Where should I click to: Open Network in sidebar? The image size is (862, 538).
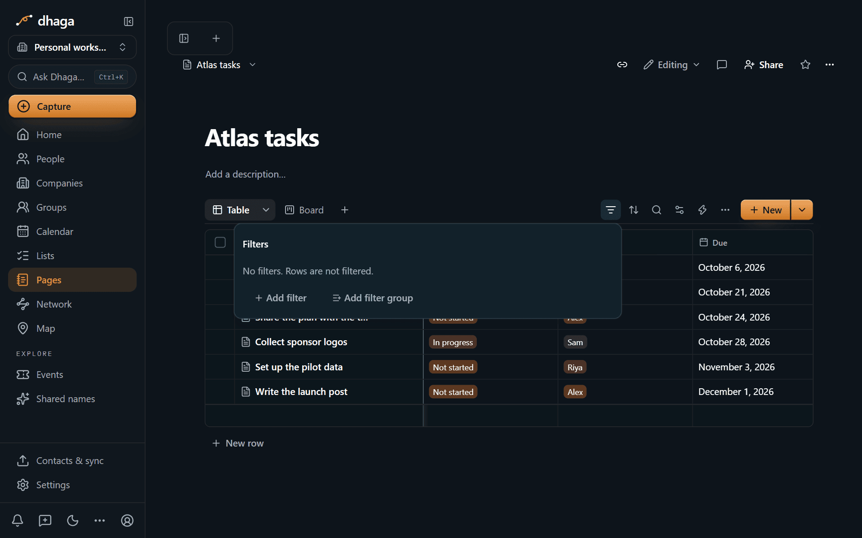(72, 304)
